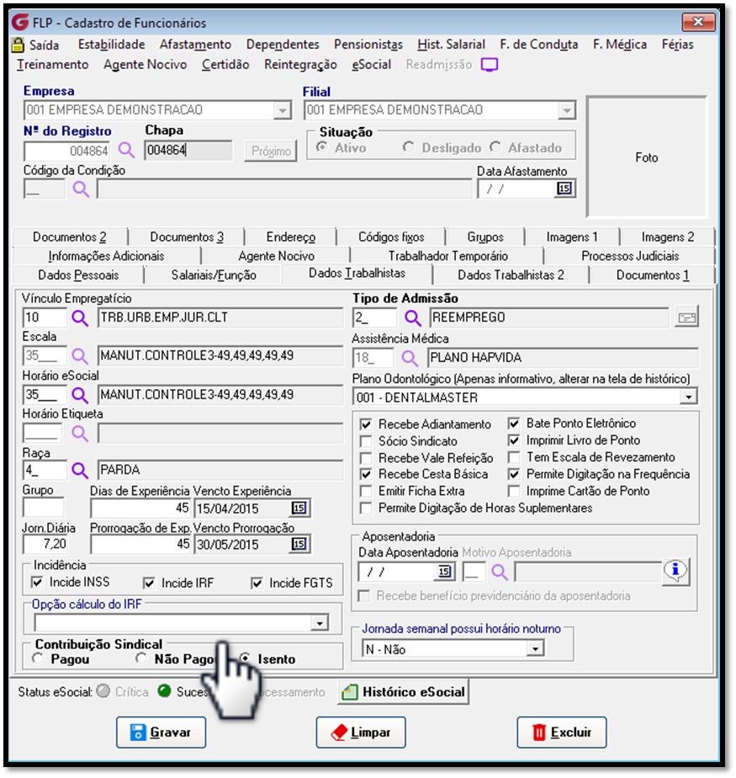
Task: Open Horário eSocial lookup magnifier
Action: [x=80, y=395]
